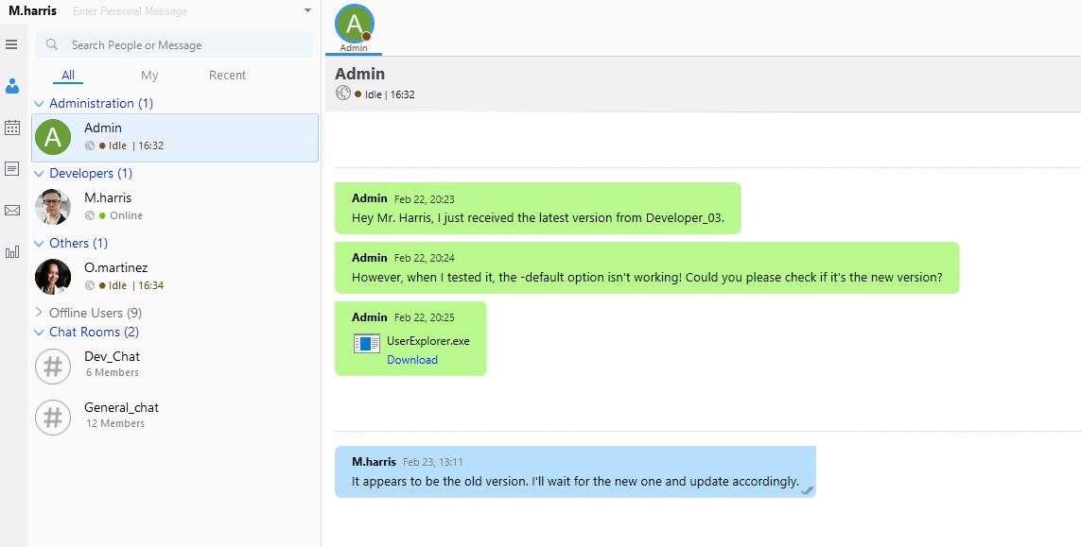This screenshot has width=1081, height=547.
Task: Click the Admin avatar conversation tab
Action: click(x=355, y=27)
